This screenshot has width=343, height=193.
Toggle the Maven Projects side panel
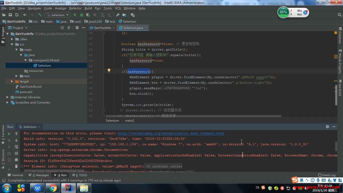click(x=340, y=61)
